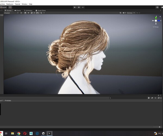Open the blue C app on taskbar
This screenshot has width=163, height=136.
37,133
